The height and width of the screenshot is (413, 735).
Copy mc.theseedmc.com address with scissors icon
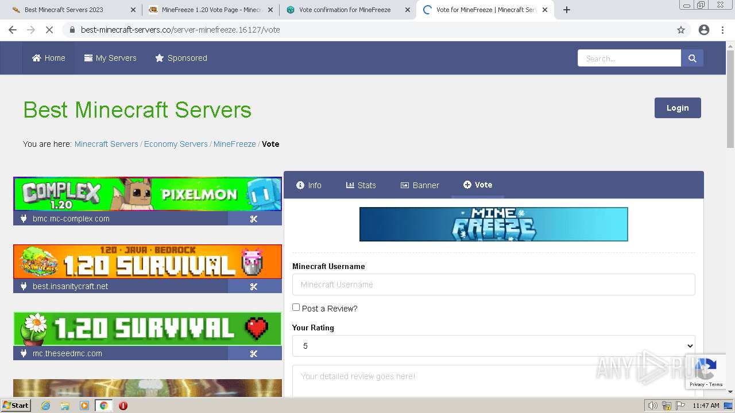point(254,353)
